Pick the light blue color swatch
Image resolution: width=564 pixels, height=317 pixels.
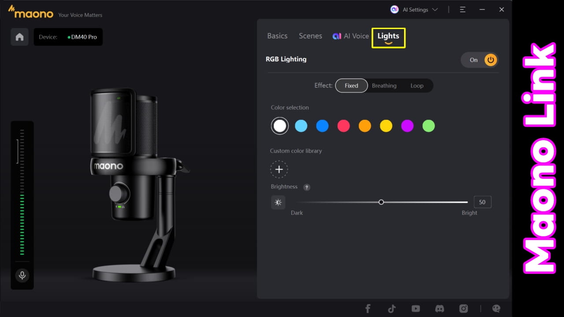coord(301,126)
